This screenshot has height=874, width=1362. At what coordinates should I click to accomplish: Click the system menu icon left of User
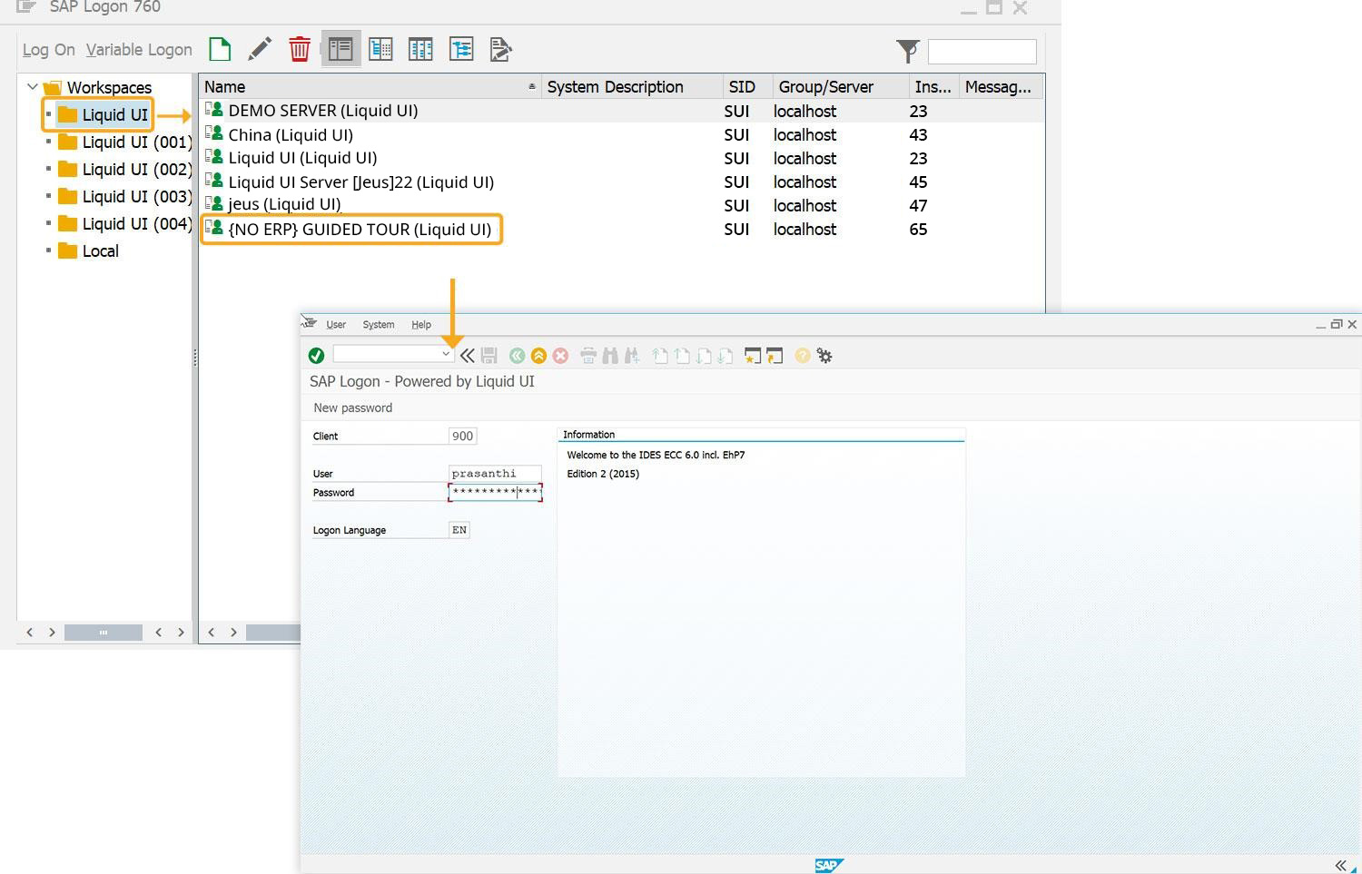click(x=310, y=323)
